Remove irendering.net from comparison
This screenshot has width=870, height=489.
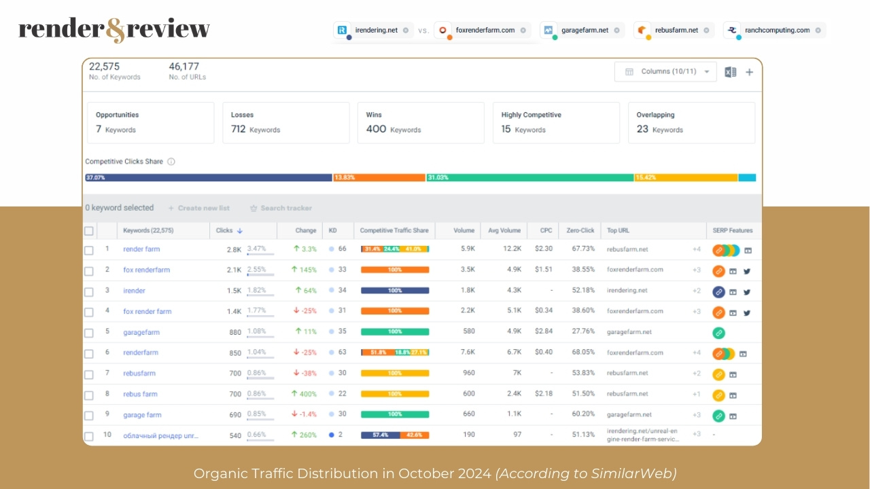(x=406, y=31)
